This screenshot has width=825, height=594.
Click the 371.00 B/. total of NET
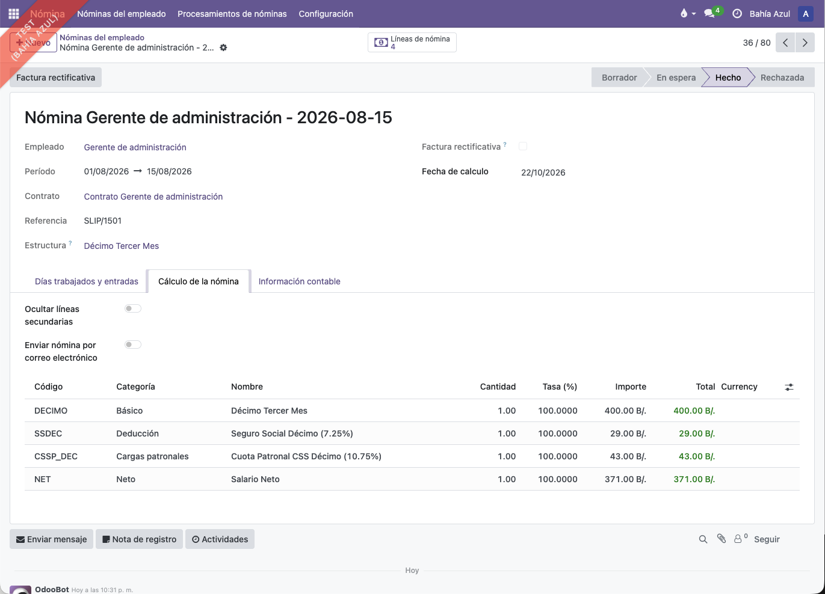694,479
